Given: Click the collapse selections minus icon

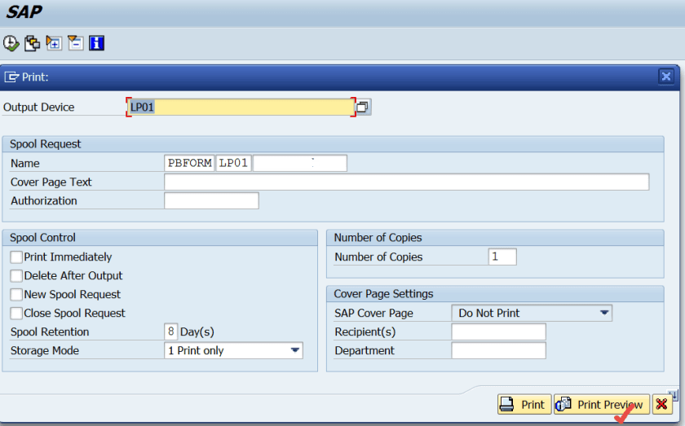Looking at the screenshot, I should [x=75, y=43].
